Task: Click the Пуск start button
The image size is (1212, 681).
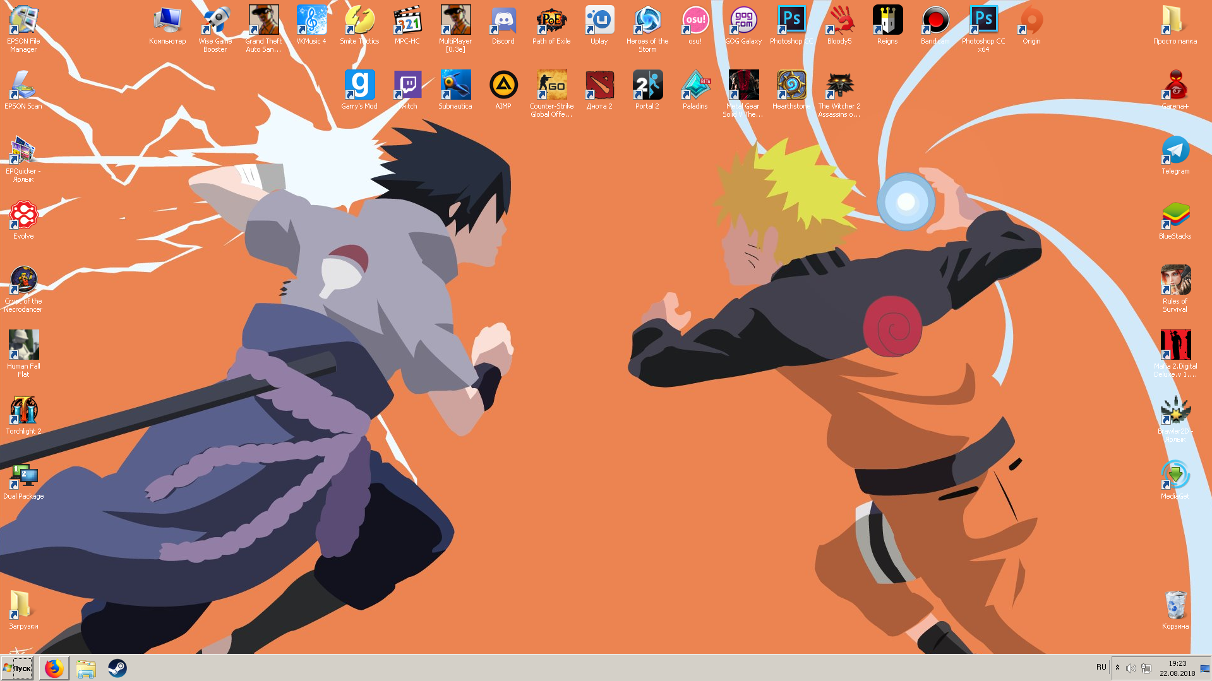Action: (18, 668)
